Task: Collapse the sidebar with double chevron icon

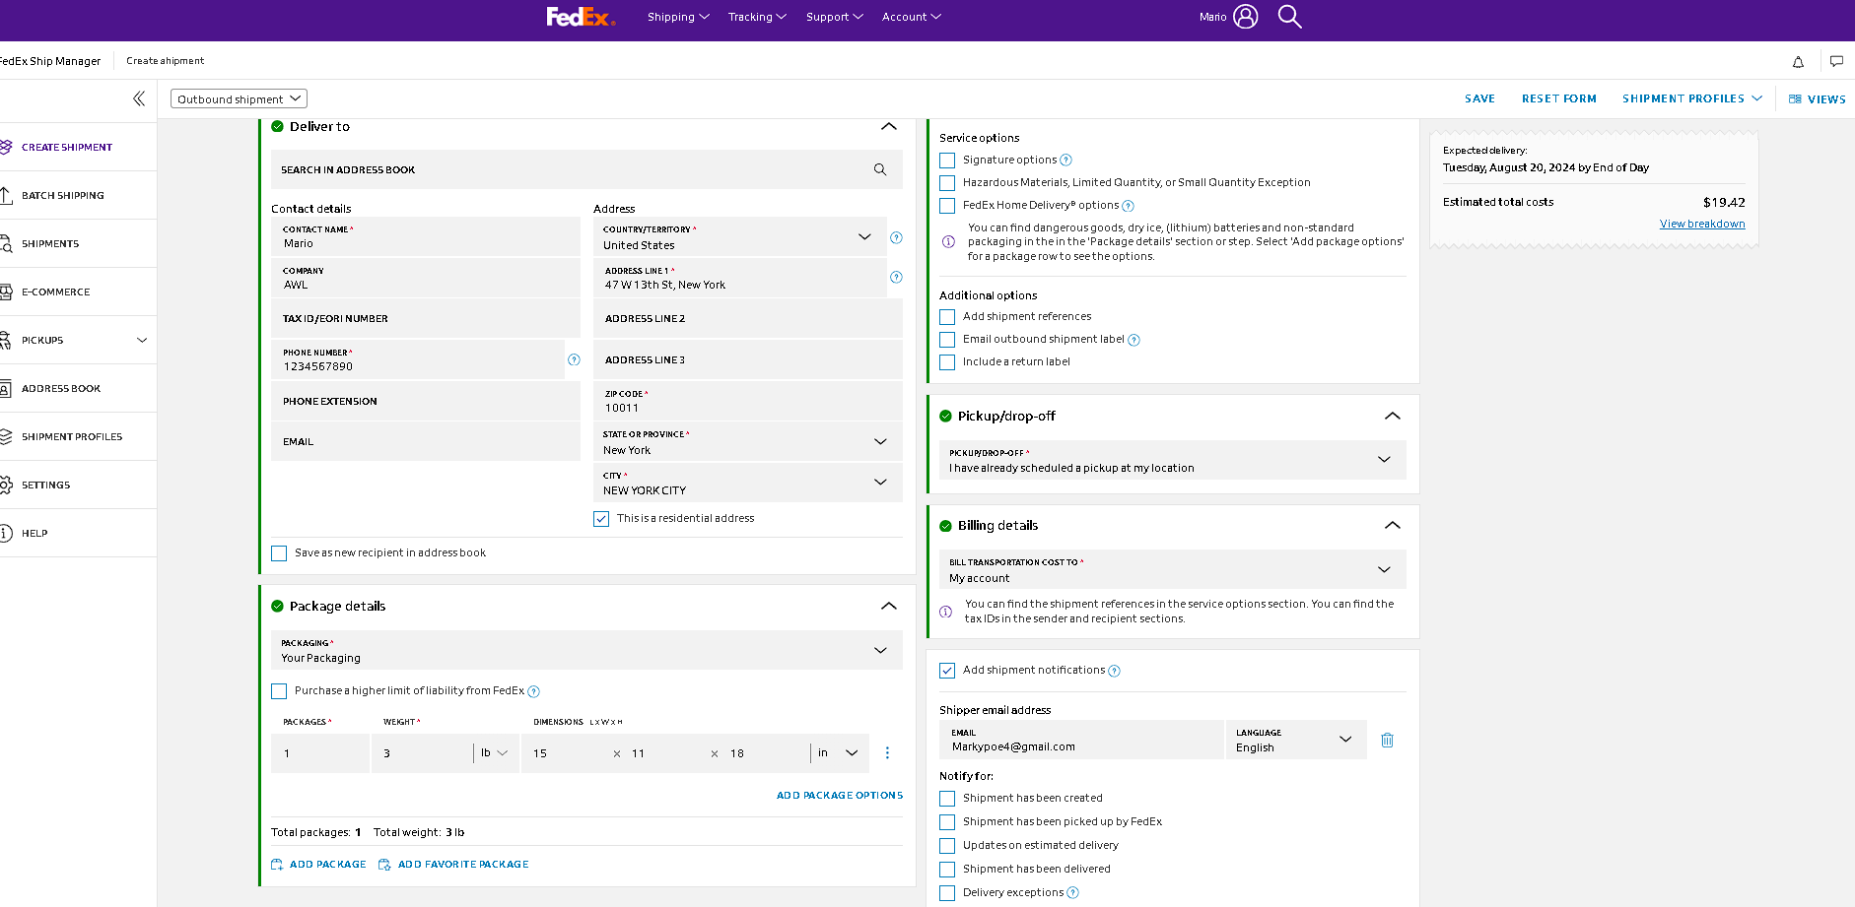Action: [x=139, y=98]
